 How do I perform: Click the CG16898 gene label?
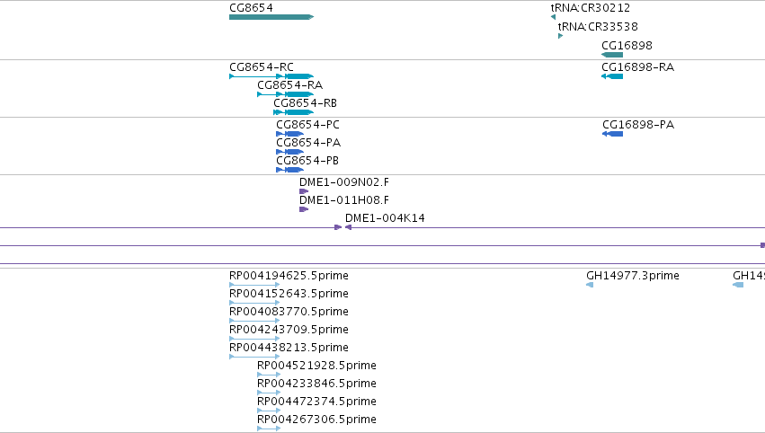627,45
